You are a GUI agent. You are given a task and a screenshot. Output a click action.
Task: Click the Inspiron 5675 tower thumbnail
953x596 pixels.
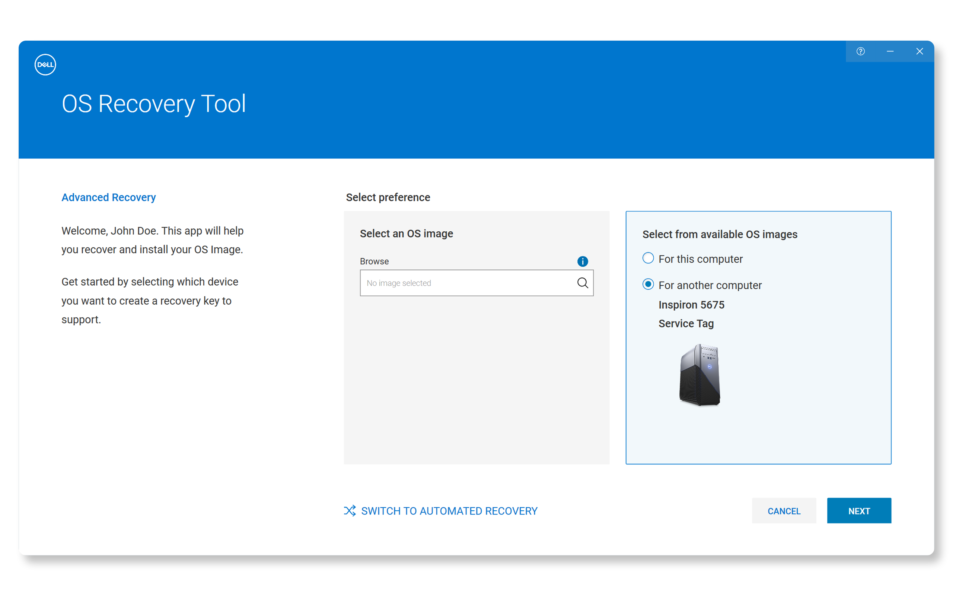[700, 374]
